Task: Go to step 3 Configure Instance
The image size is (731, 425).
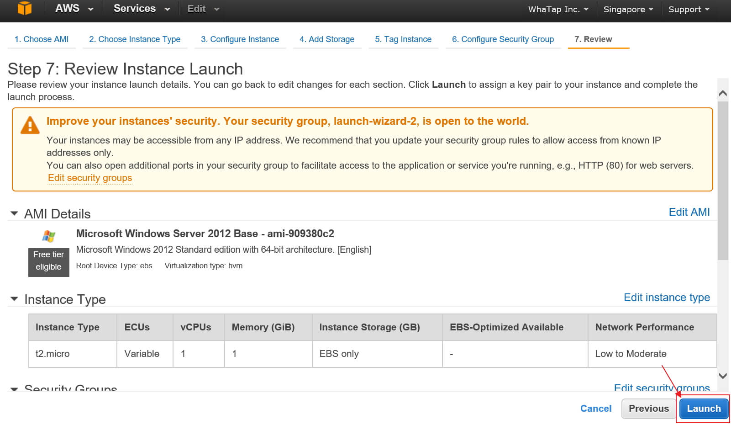Action: [240, 39]
